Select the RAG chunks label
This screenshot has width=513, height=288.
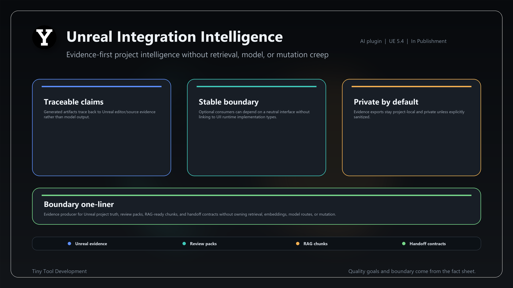click(316, 244)
